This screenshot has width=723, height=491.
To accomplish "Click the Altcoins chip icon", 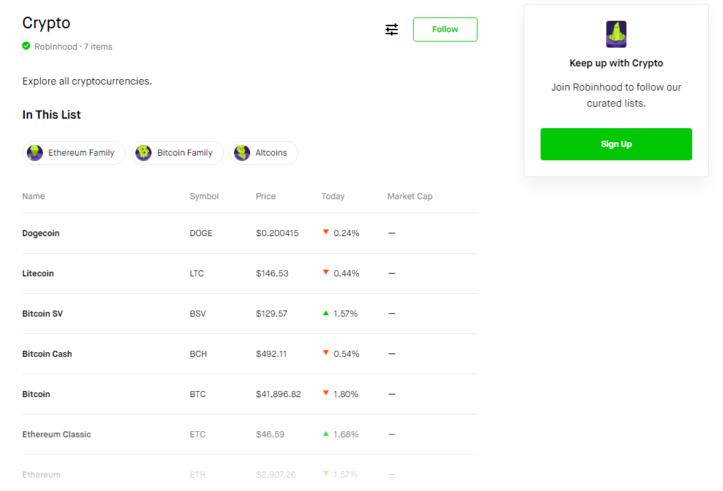I will coord(242,153).
